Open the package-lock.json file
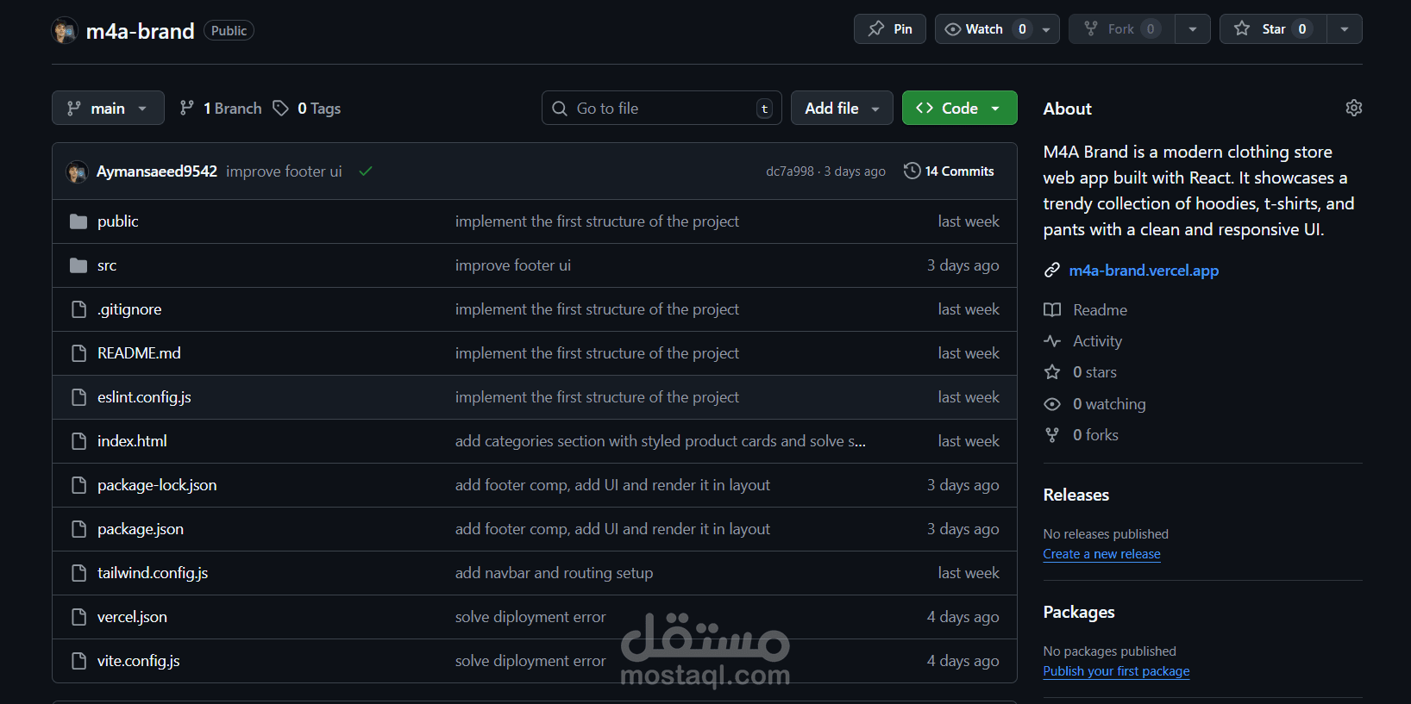 (157, 485)
